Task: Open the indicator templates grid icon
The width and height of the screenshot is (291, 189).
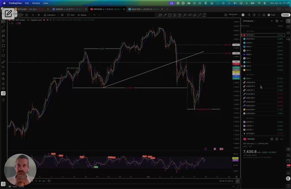Action: point(62,15)
